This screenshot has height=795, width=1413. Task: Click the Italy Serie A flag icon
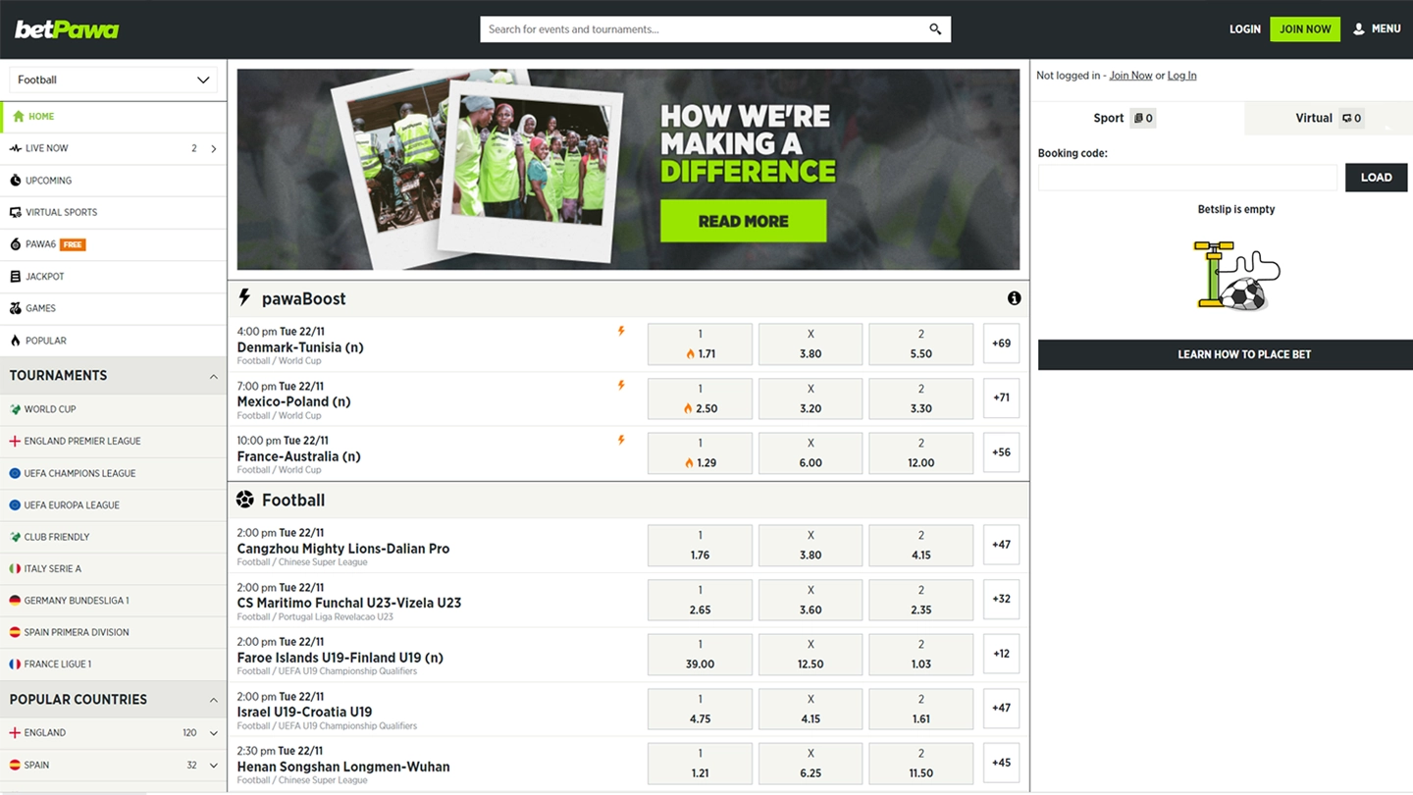[x=15, y=569]
